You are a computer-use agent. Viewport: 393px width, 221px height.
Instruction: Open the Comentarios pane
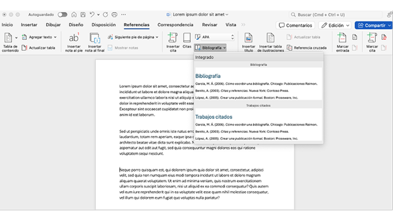[x=296, y=25]
